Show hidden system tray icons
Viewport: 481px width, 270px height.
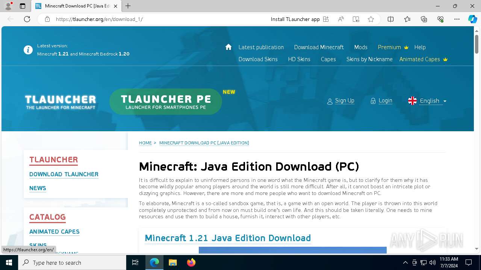[405, 262]
